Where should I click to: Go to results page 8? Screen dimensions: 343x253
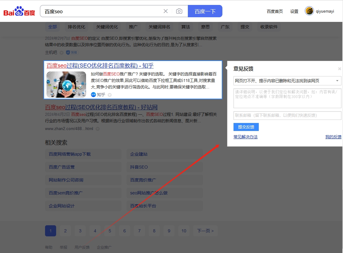(x=154, y=231)
